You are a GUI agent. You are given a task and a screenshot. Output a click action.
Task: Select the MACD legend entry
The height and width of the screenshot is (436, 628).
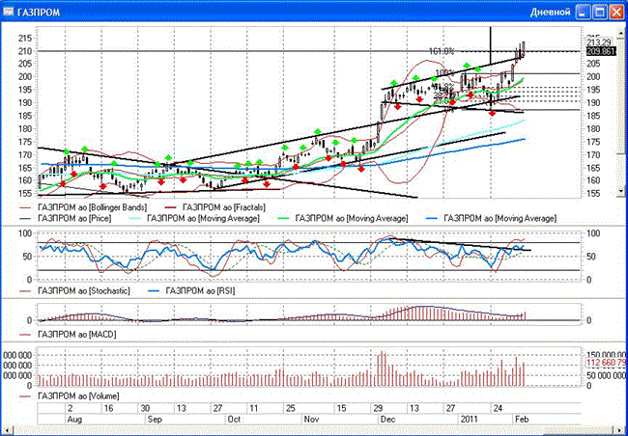pyautogui.click(x=68, y=334)
